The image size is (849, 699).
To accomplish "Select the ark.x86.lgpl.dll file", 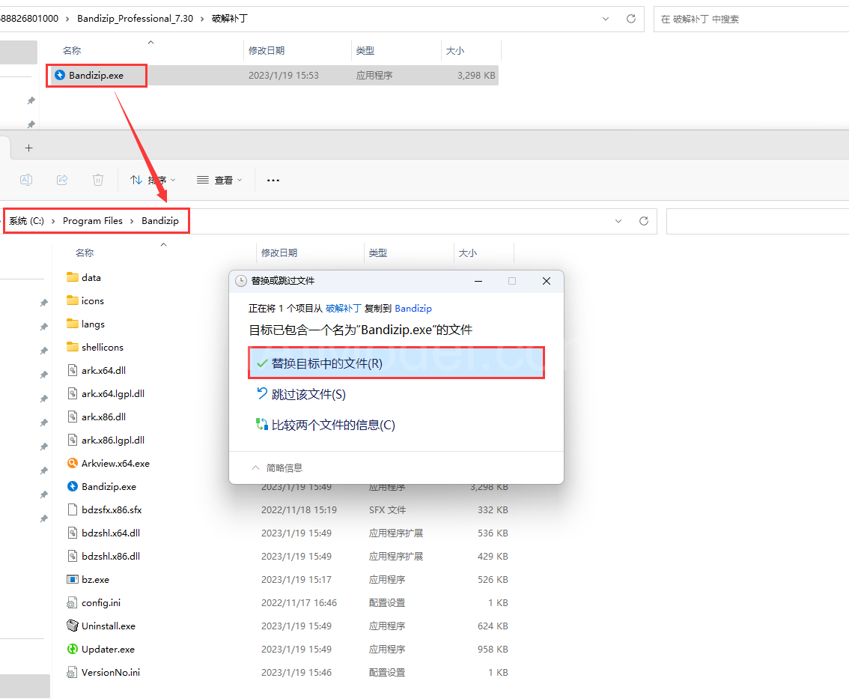I will (106, 441).
